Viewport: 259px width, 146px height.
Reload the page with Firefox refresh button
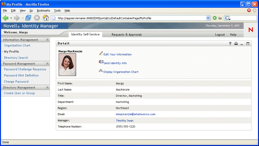tap(28, 18)
